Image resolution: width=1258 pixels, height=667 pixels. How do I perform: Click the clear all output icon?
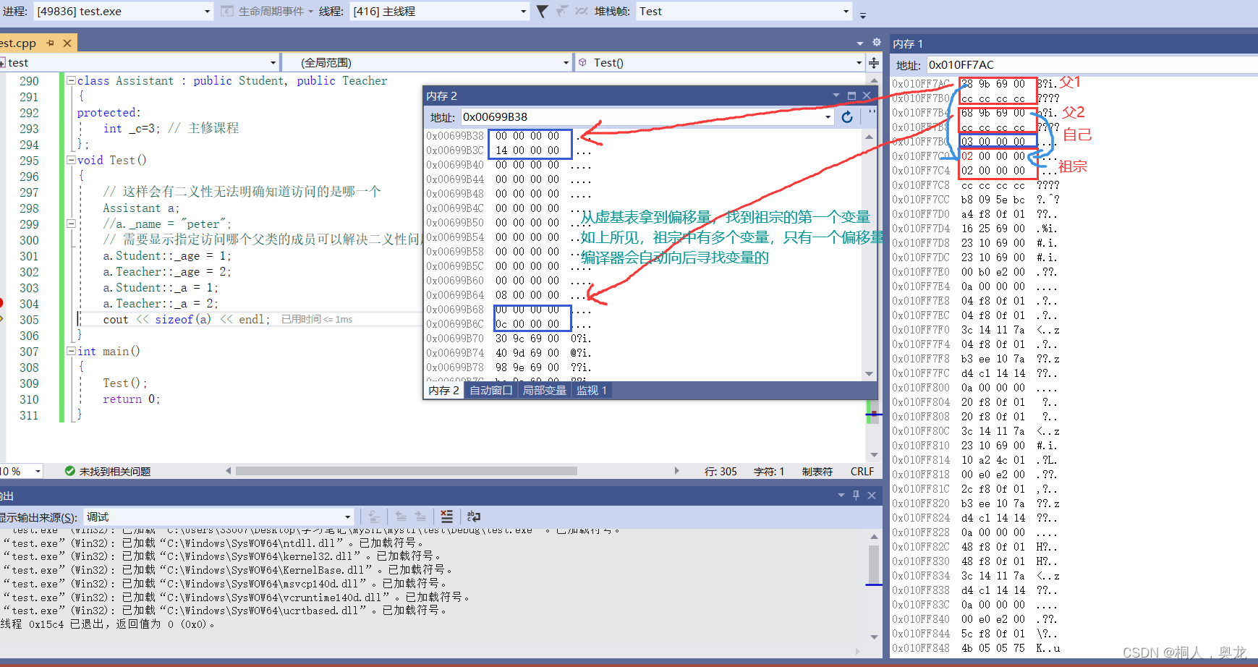[447, 517]
